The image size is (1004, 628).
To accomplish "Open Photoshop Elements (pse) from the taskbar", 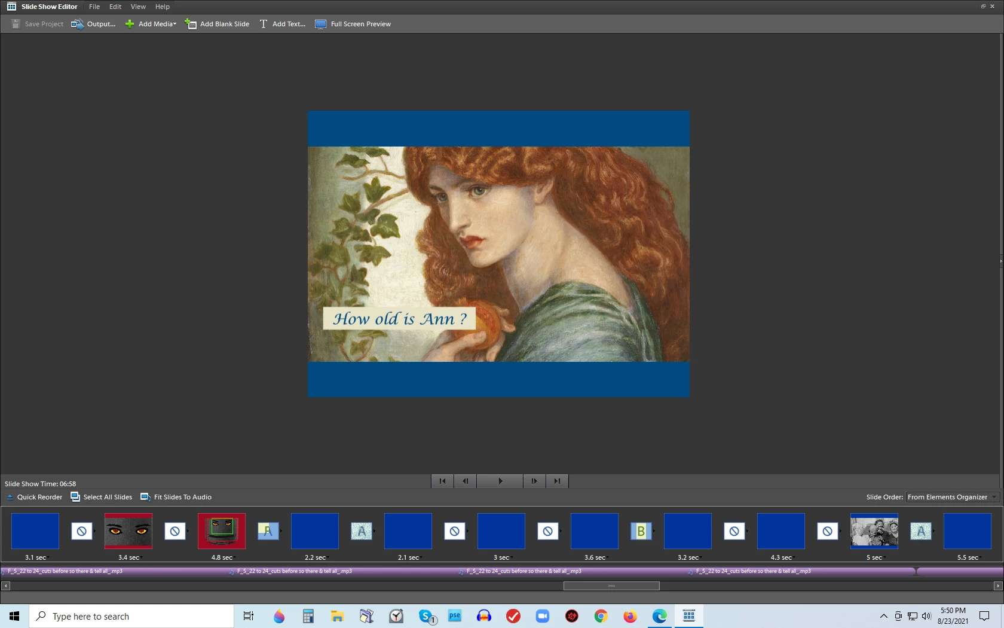I will point(455,616).
